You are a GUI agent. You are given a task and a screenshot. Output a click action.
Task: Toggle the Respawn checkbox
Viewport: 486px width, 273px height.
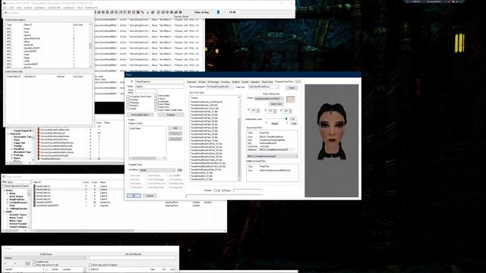(x=128, y=105)
